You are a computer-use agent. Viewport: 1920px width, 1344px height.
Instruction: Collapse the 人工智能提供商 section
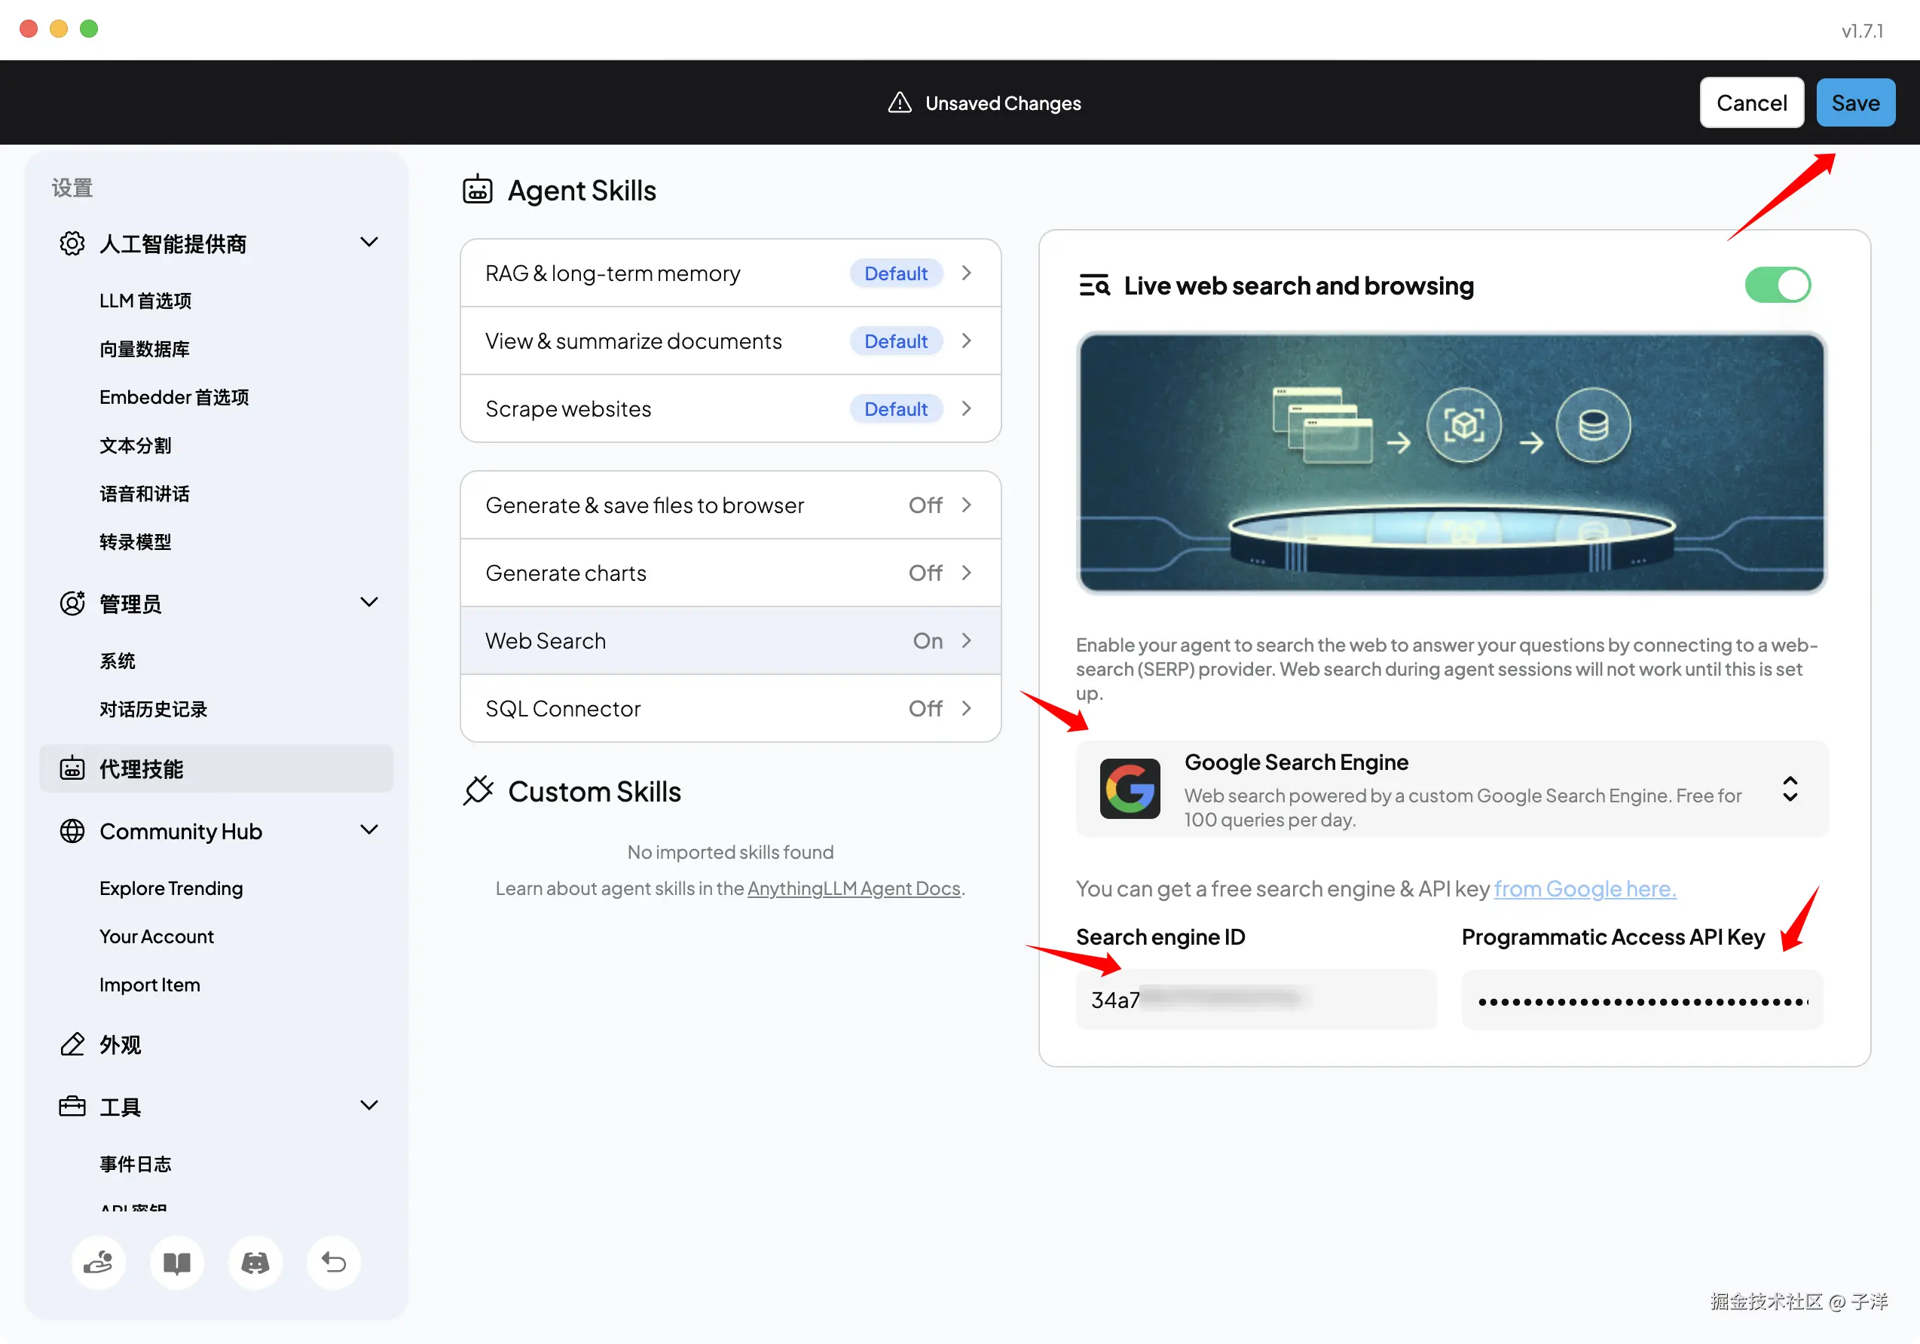368,243
